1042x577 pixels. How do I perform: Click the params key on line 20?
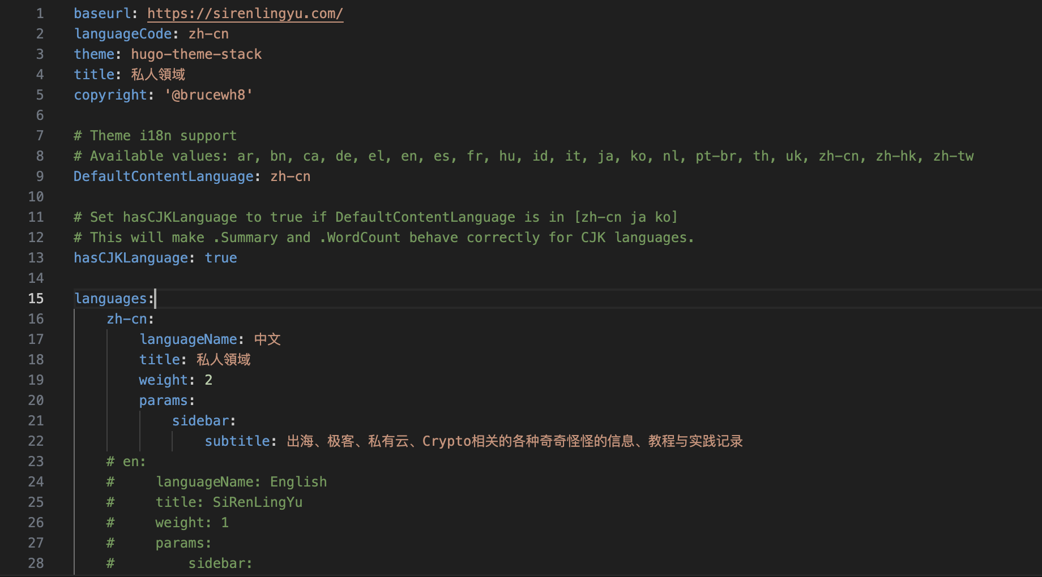pyautogui.click(x=163, y=401)
